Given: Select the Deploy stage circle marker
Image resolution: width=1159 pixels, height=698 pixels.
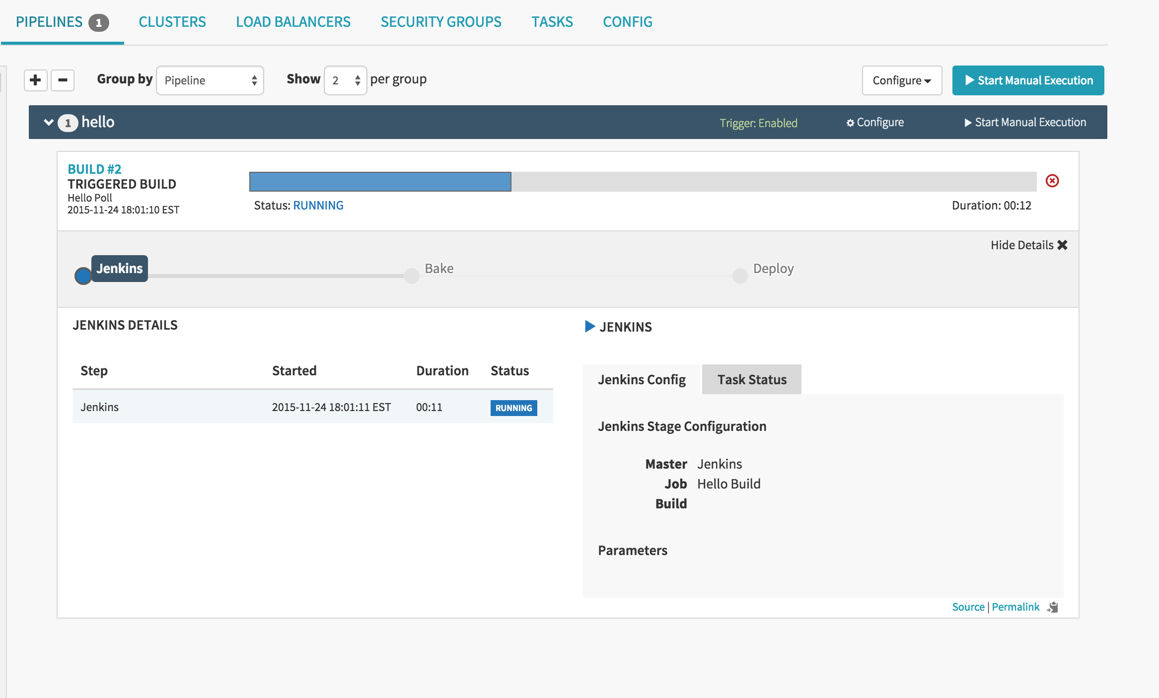Looking at the screenshot, I should [740, 276].
